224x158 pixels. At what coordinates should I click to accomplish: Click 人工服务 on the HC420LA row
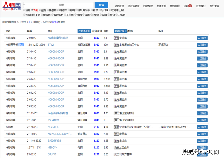click(202, 127)
